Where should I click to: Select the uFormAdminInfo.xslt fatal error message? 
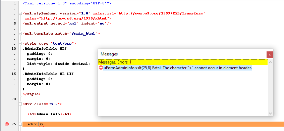pyautogui.click(x=177, y=68)
